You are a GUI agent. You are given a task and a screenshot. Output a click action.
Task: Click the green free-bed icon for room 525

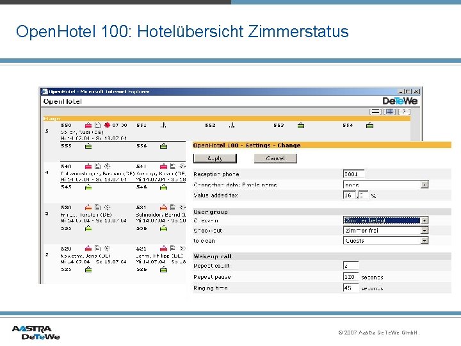tap(88, 270)
